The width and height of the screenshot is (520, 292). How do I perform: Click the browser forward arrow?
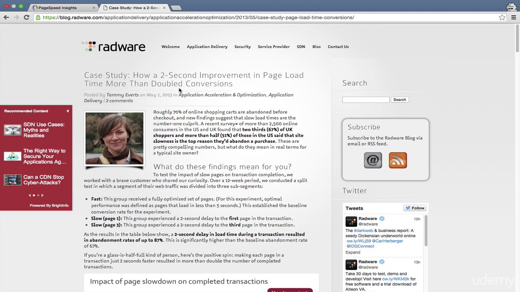(16, 17)
